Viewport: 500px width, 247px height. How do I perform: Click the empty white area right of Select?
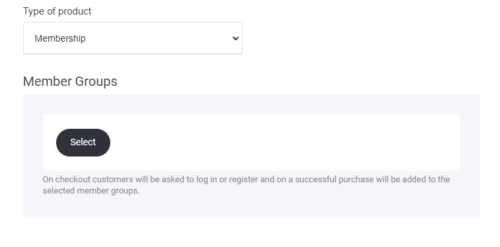click(x=284, y=143)
